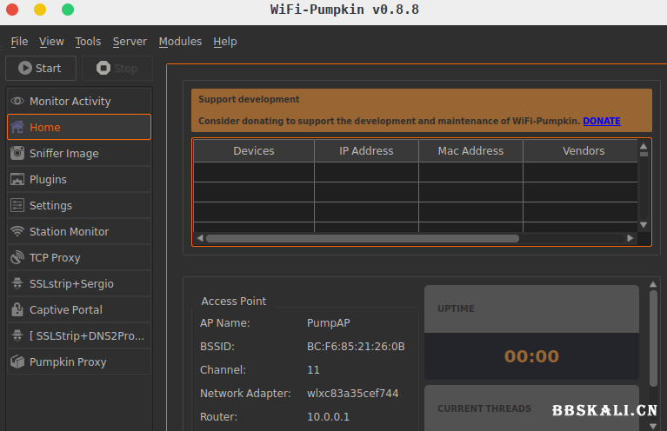Viewport: 667px width, 431px height.
Task: Click the Plugins picture icon
Action: (x=17, y=180)
